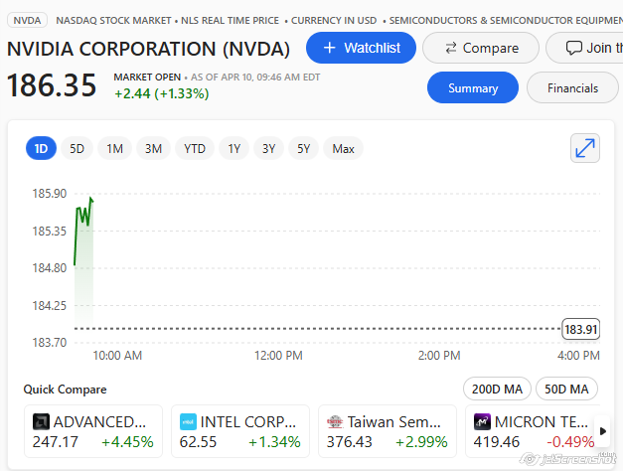Click the NVDA ticker badge
623x471 pixels.
(x=27, y=20)
